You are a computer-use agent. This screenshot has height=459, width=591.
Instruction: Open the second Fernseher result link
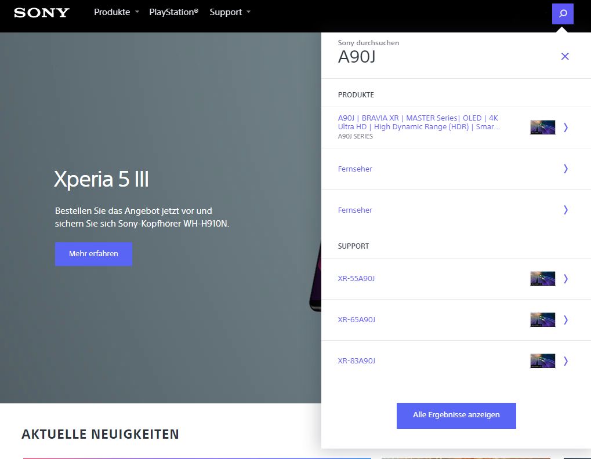pyautogui.click(x=355, y=210)
